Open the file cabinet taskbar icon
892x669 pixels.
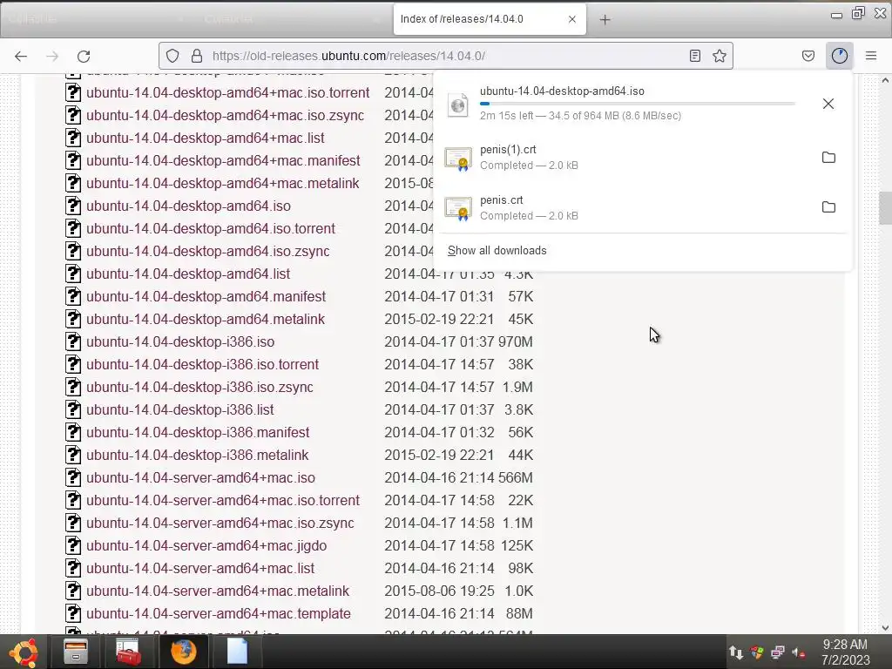tap(75, 652)
